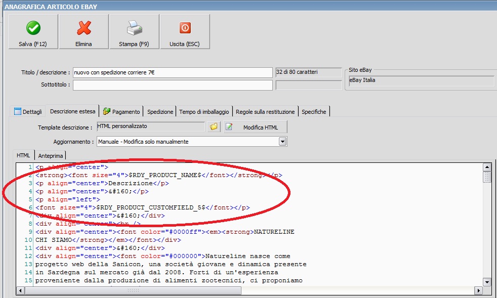Click the vertical scrollbar thumb in editor
The height and width of the screenshot is (298, 497).
[x=487, y=177]
